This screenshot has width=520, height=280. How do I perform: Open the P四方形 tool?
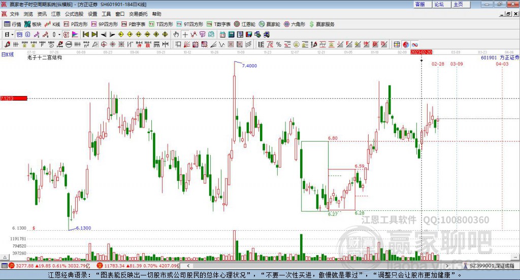76,24
